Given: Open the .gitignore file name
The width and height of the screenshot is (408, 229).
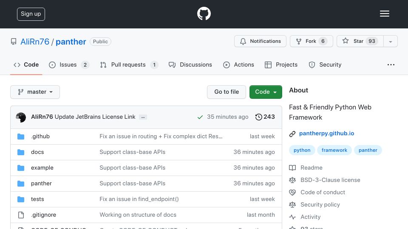Looking at the screenshot, I should tap(43, 215).
